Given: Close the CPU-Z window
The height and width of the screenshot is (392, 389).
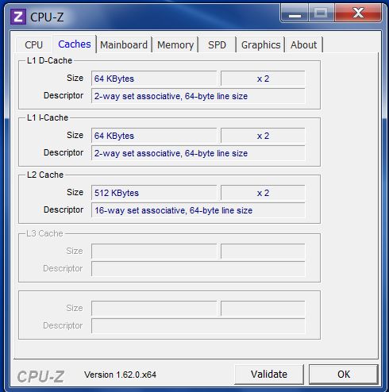Looking at the screenshot, I should 358,13.
